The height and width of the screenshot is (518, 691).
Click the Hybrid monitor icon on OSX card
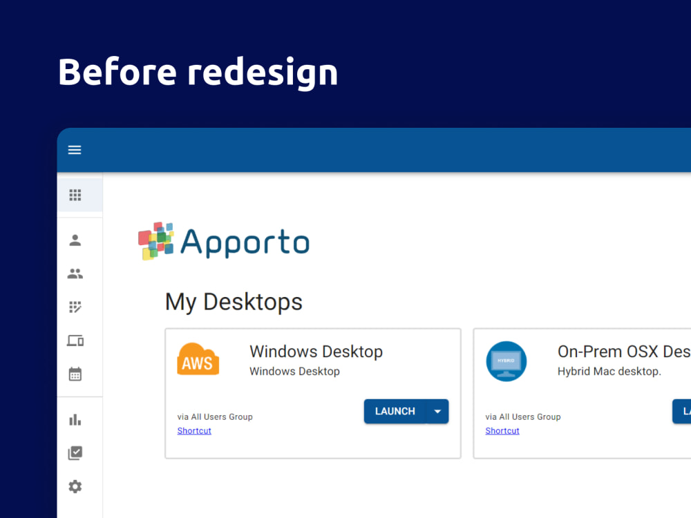(x=506, y=361)
